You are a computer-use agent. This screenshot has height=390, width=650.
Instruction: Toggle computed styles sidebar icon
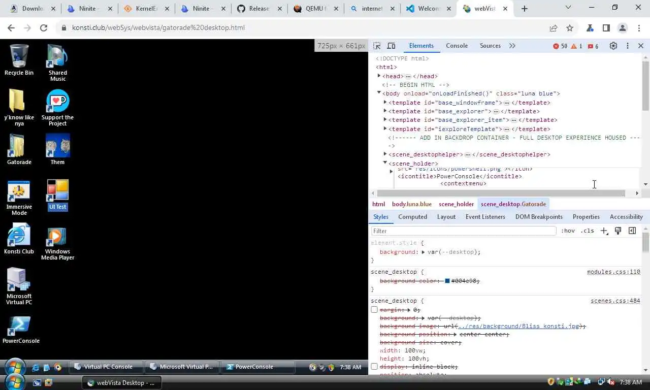632,231
